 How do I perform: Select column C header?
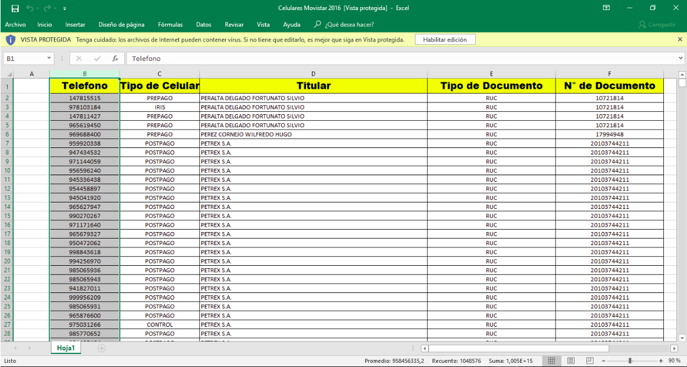click(160, 74)
